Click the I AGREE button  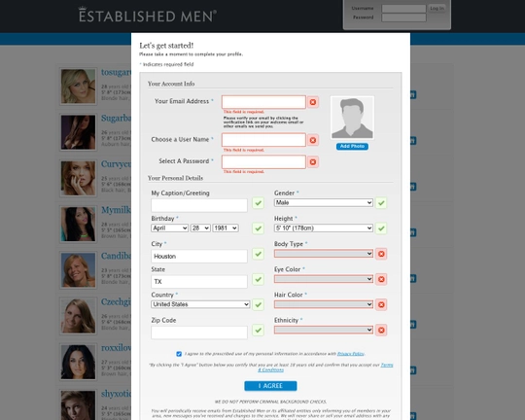[x=270, y=386]
